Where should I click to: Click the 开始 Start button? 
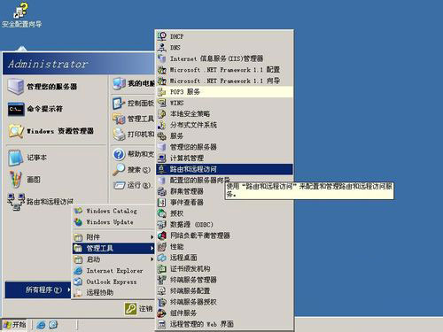tap(14, 325)
